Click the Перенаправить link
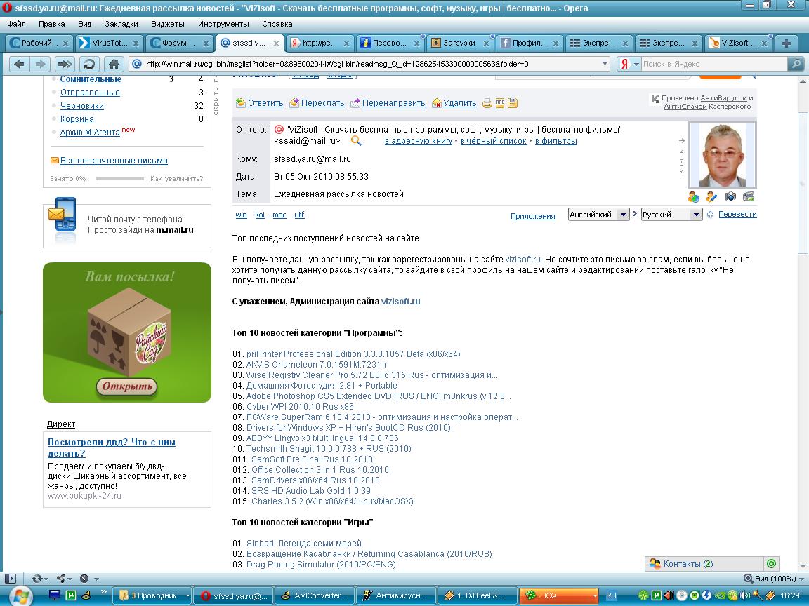The width and height of the screenshot is (809, 606). 394,103
